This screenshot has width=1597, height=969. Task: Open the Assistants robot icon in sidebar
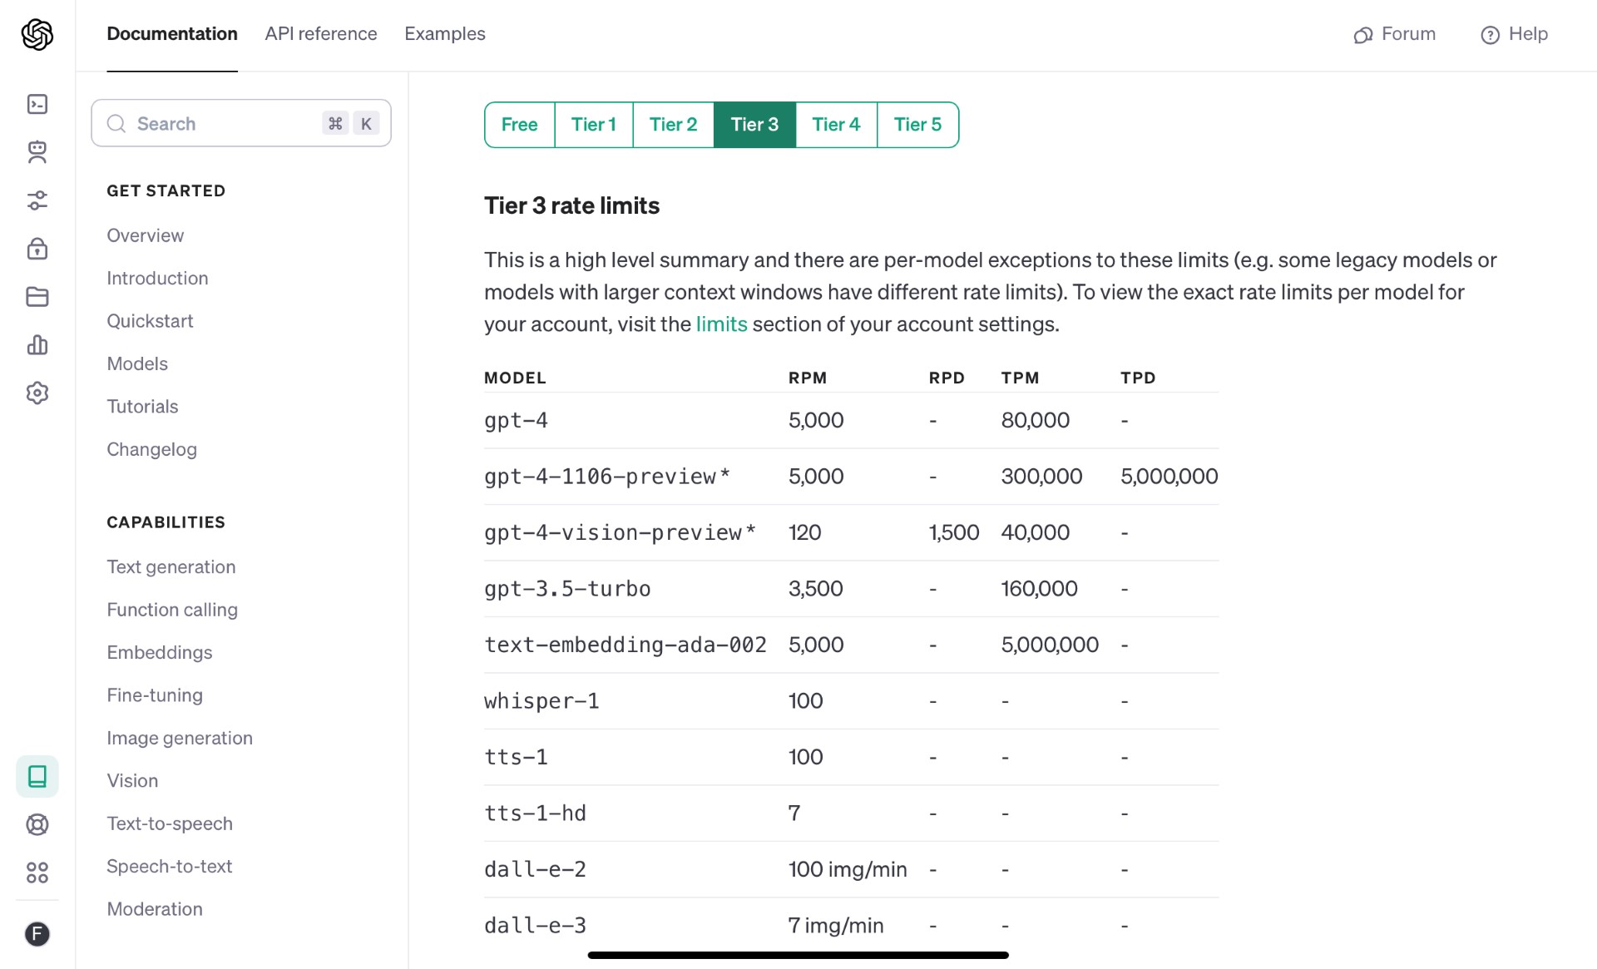point(37,152)
